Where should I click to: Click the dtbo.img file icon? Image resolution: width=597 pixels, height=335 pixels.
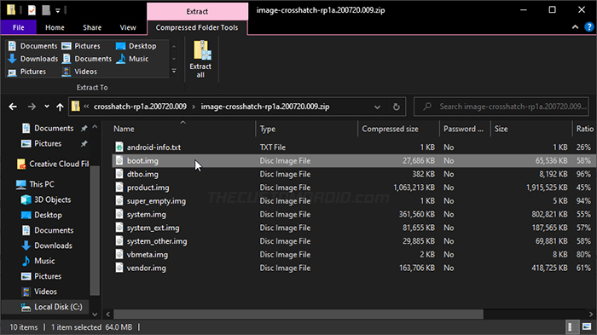tap(119, 175)
